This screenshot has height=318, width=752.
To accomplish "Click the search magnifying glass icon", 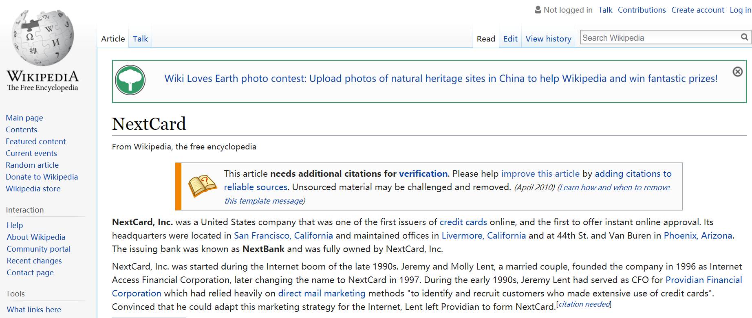I will coord(744,37).
